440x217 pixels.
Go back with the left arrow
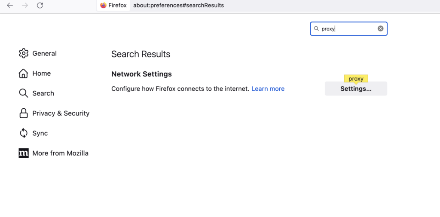(10, 5)
